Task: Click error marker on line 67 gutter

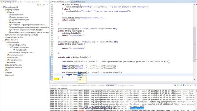Action: pyautogui.click(x=50, y=75)
